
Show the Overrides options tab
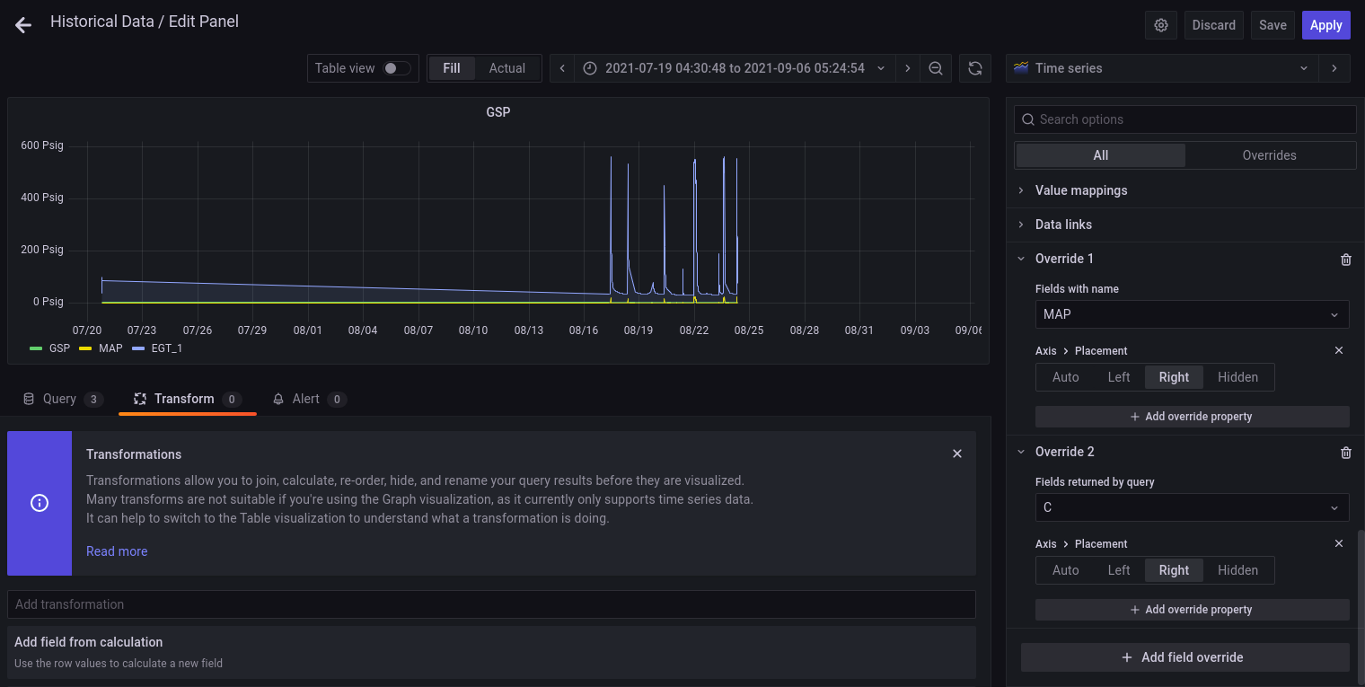tap(1269, 155)
